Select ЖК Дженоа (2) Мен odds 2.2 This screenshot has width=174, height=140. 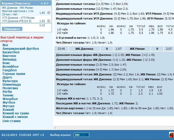pyautogui.click(x=126, y=74)
